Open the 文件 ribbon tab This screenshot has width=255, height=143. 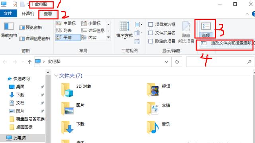(x=8, y=13)
